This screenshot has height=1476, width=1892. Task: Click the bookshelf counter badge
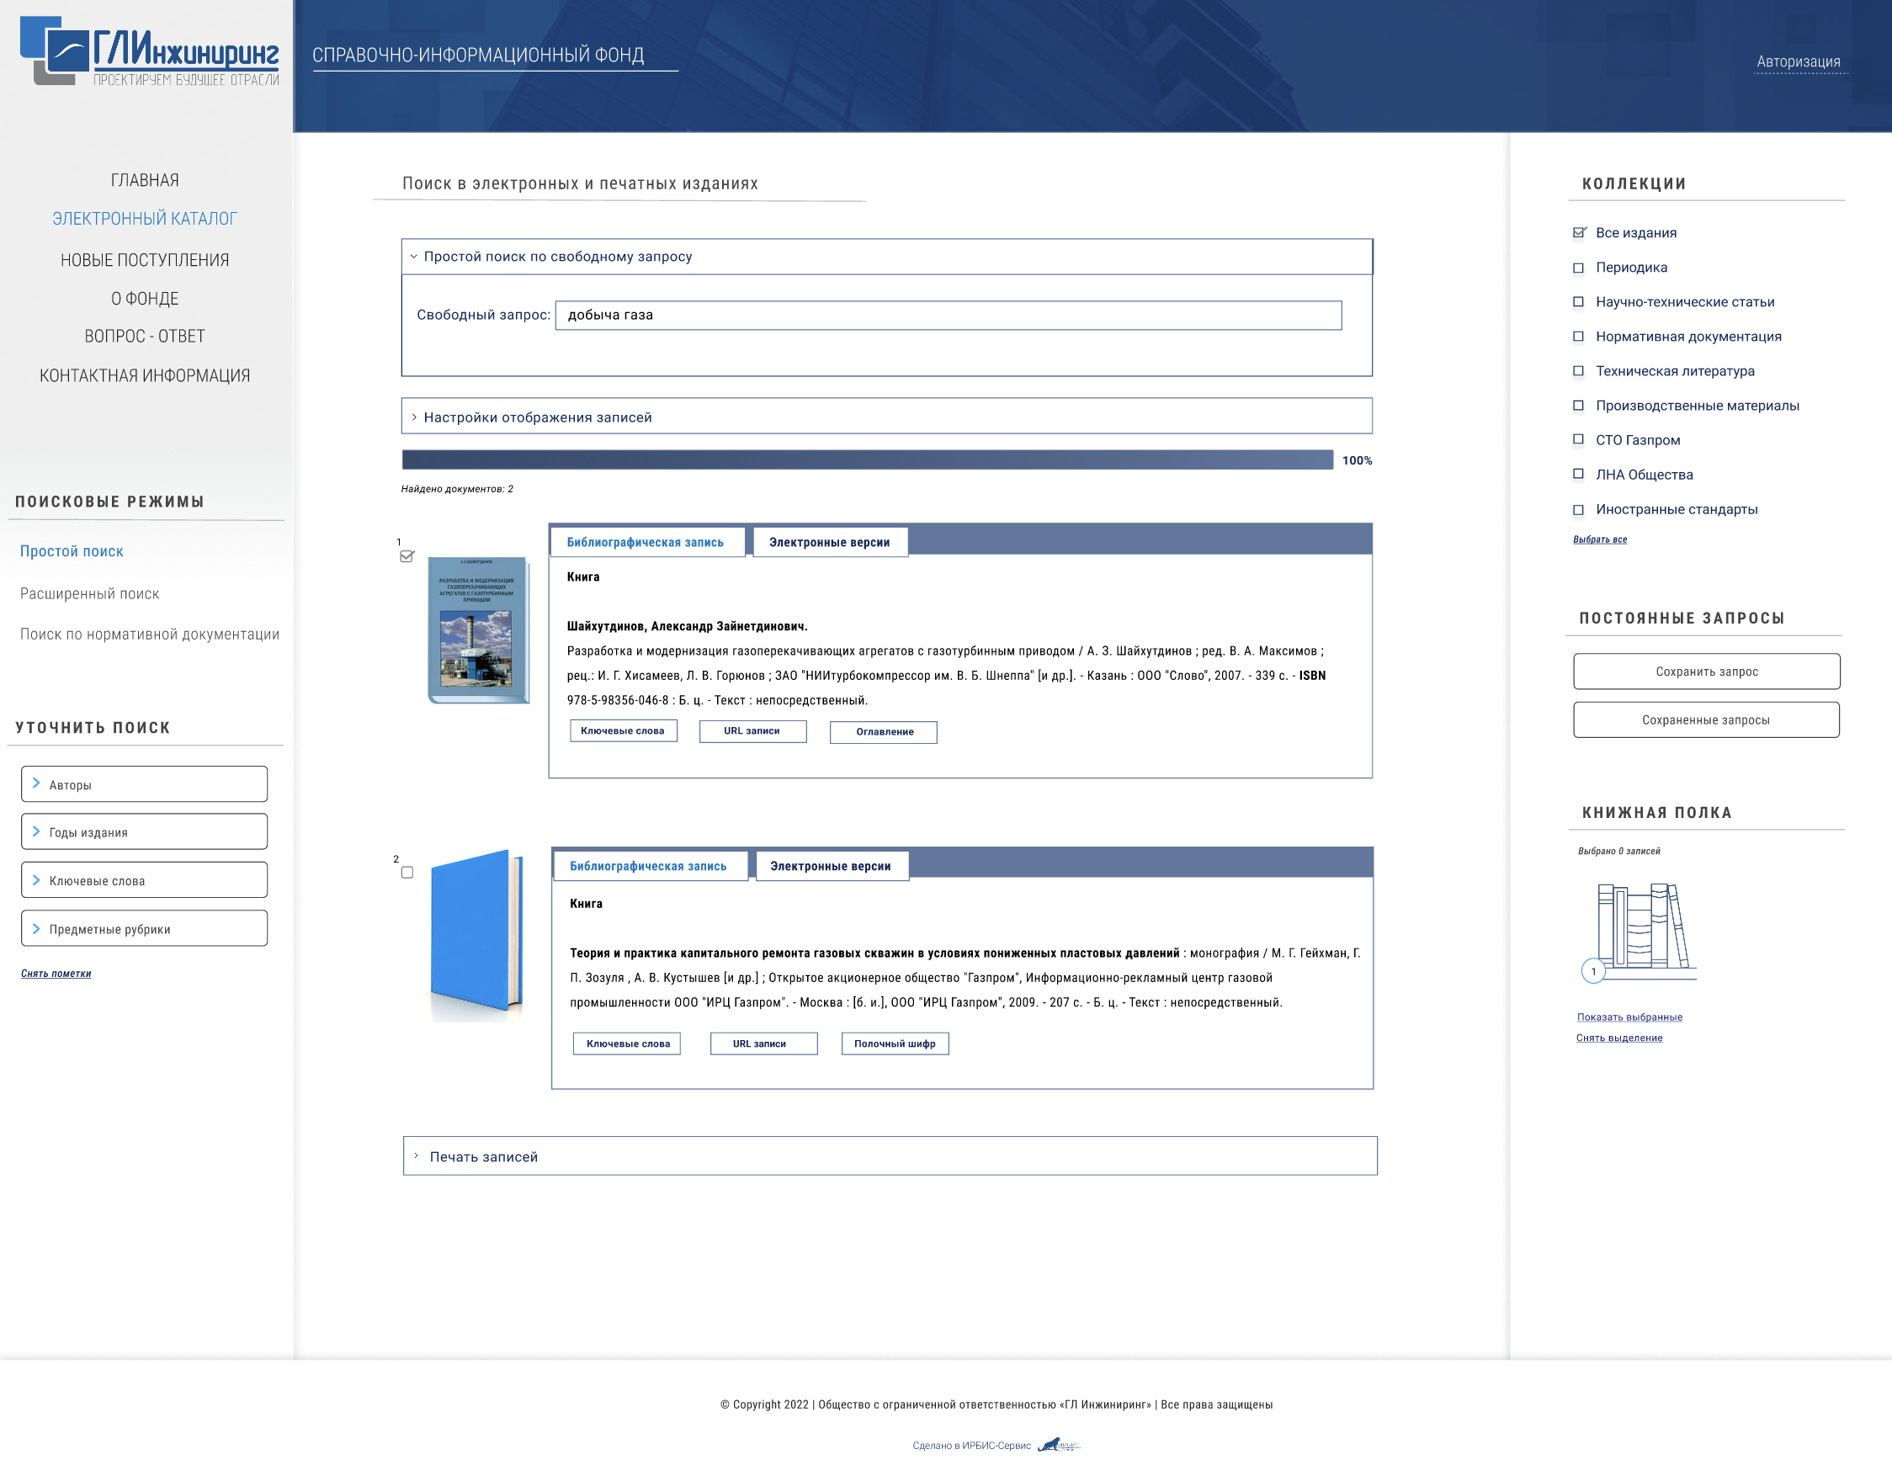1593,971
